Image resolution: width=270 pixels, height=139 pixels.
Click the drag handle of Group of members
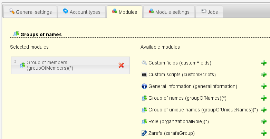(x=15, y=62)
